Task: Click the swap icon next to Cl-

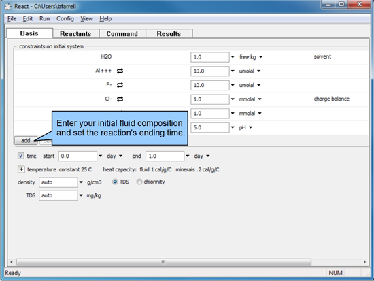Action: tap(120, 99)
